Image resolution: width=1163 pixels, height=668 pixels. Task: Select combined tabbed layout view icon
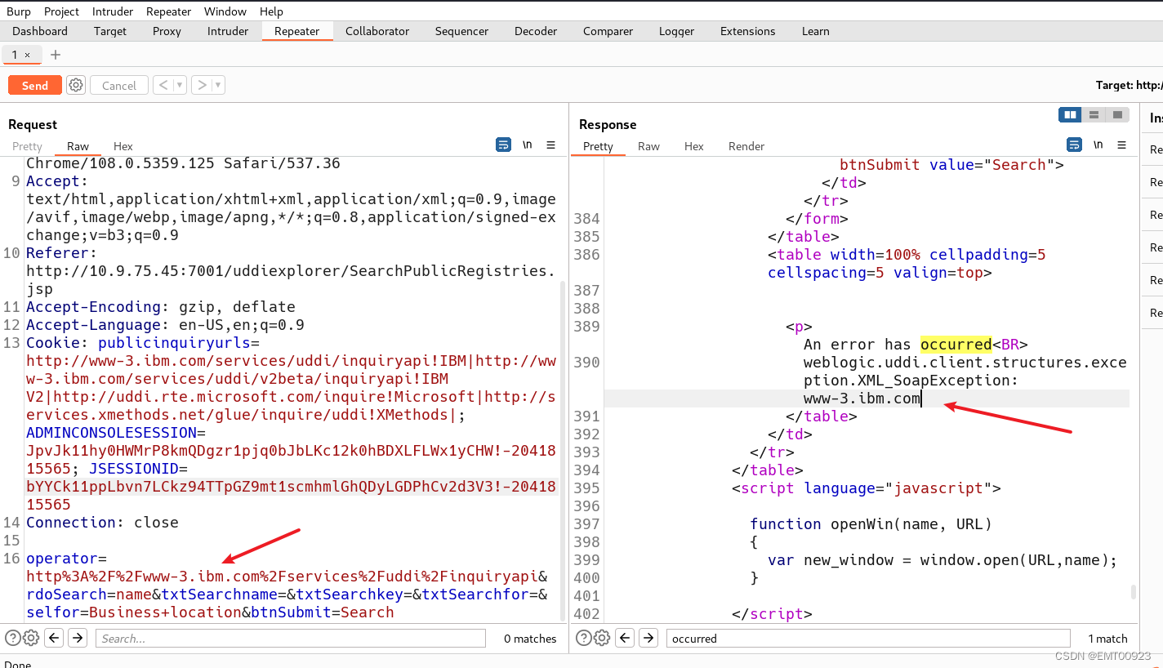tap(1118, 115)
